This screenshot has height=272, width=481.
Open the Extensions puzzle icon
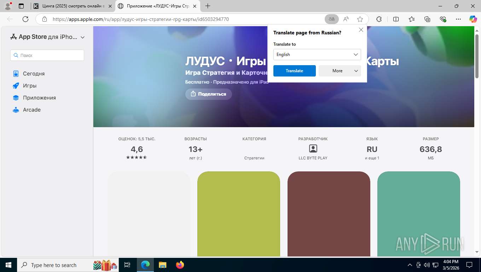(x=379, y=19)
